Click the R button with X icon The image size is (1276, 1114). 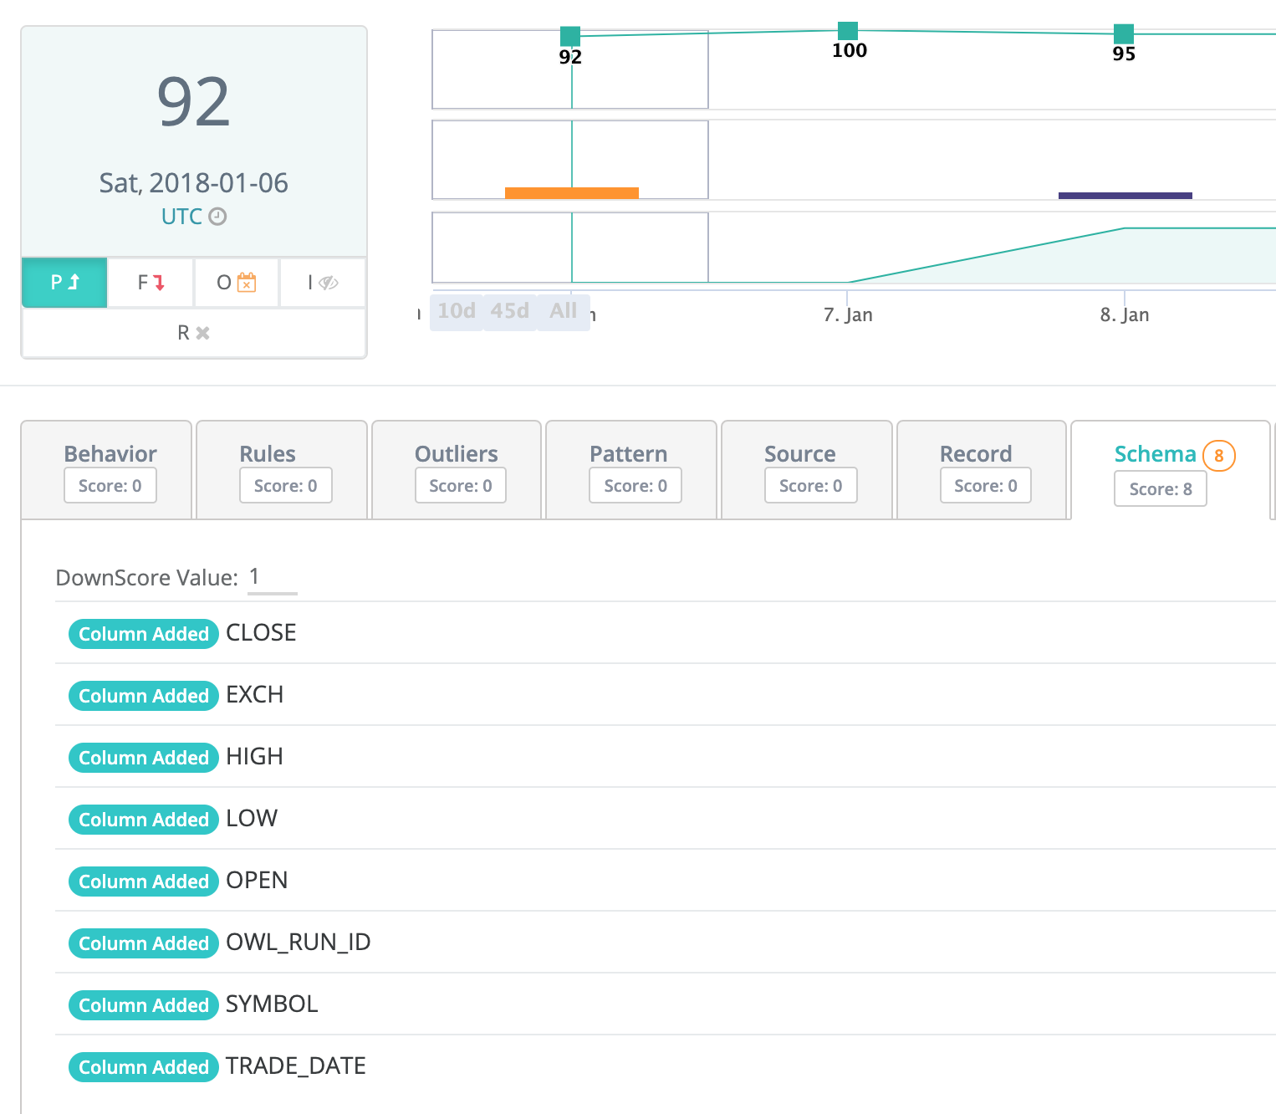[x=193, y=333]
